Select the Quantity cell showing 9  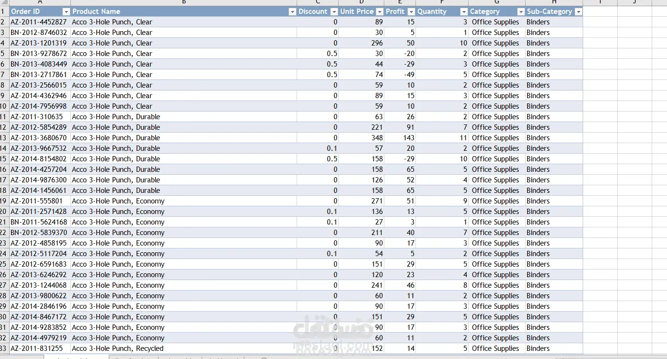click(x=442, y=201)
